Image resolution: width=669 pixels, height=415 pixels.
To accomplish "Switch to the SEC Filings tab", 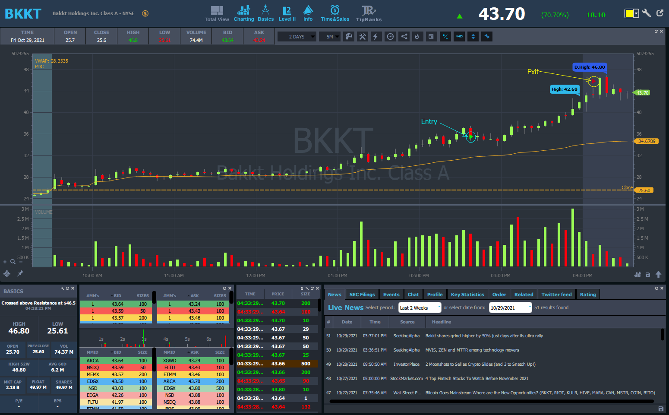I will pyautogui.click(x=362, y=295).
